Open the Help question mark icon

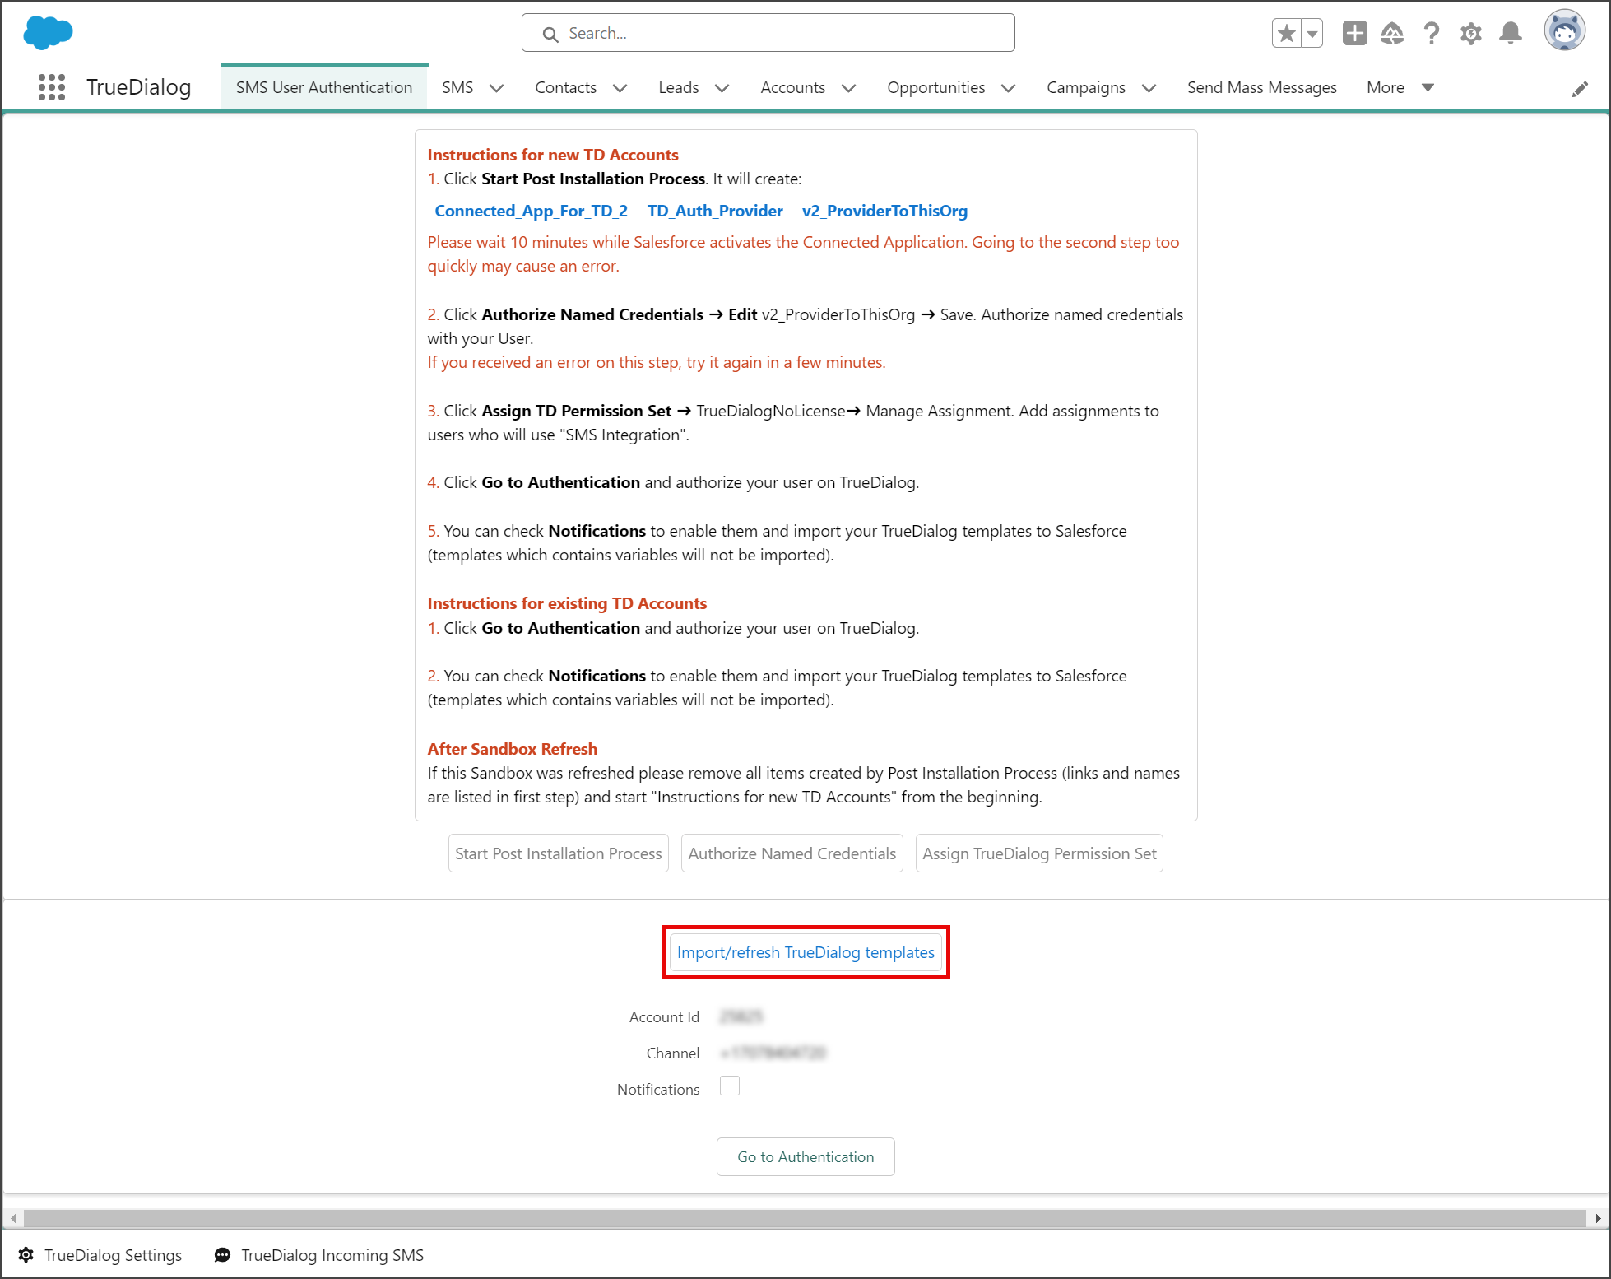pos(1432,33)
